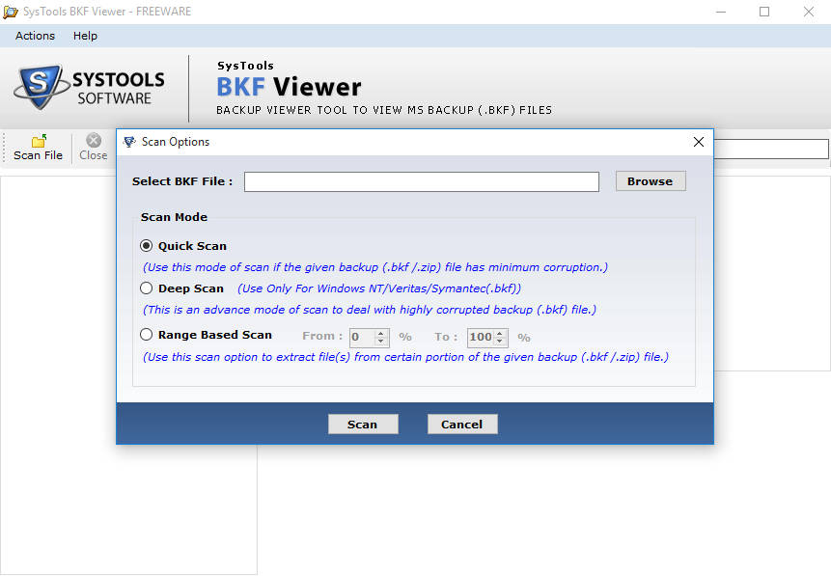831x576 pixels.
Task: Click the highly corrupted backup description text
Action: pos(370,310)
